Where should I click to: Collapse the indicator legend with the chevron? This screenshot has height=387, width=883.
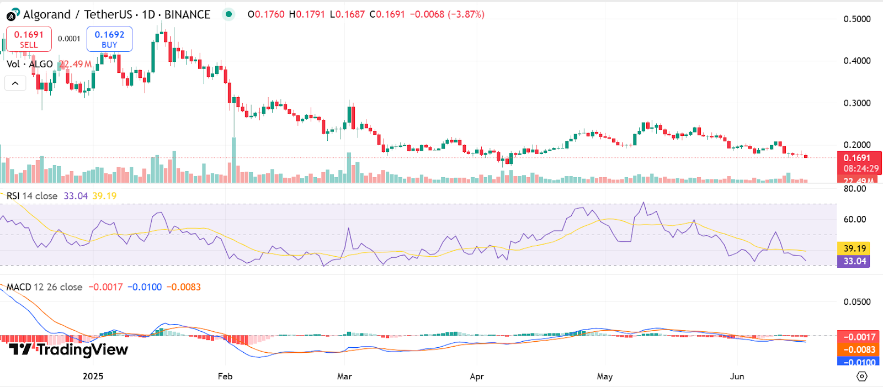[15, 83]
